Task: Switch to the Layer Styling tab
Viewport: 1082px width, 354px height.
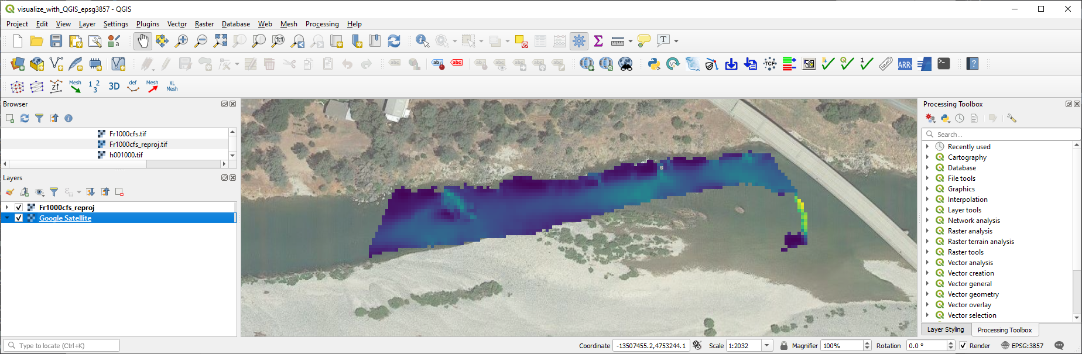Action: click(945, 329)
